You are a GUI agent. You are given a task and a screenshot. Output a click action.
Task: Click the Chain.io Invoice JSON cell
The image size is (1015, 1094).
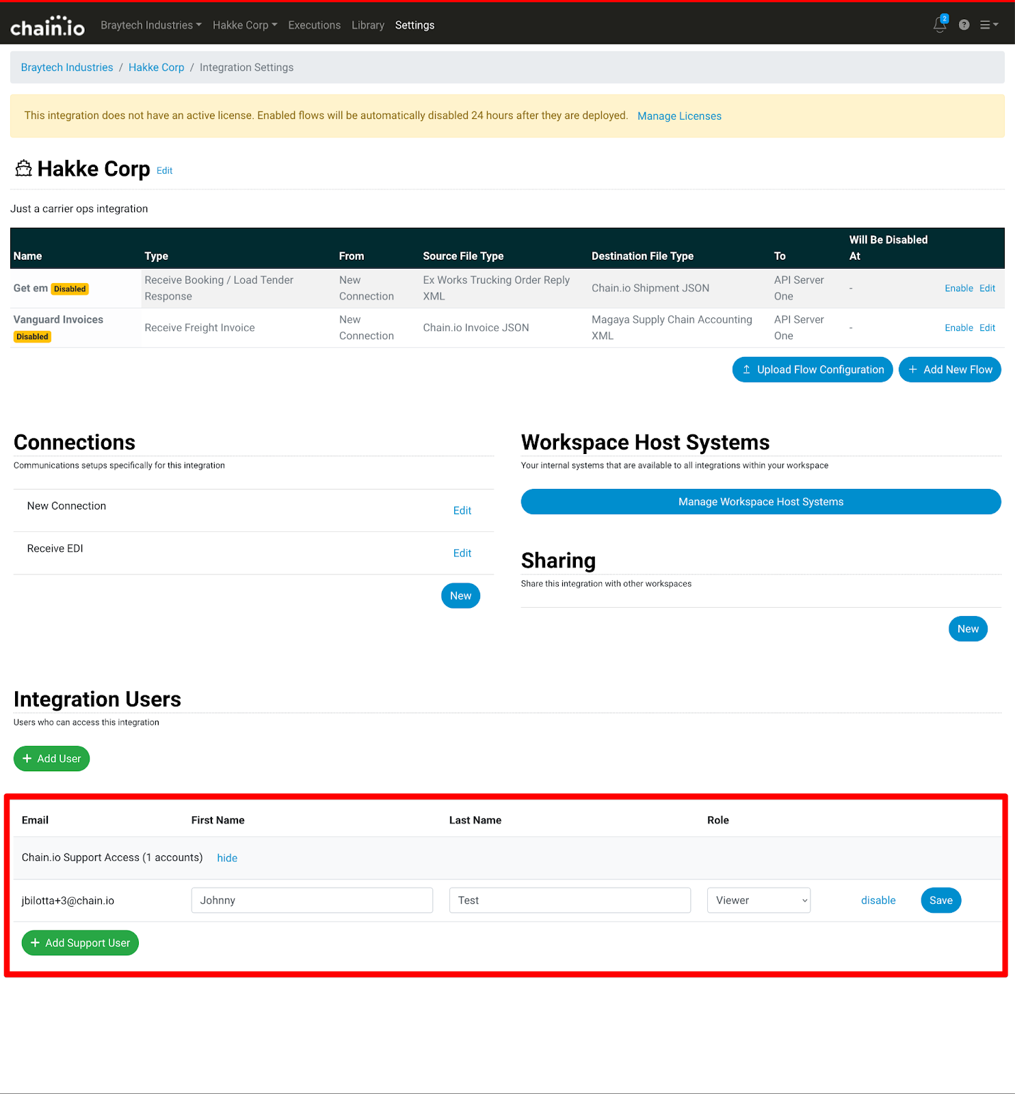click(476, 328)
